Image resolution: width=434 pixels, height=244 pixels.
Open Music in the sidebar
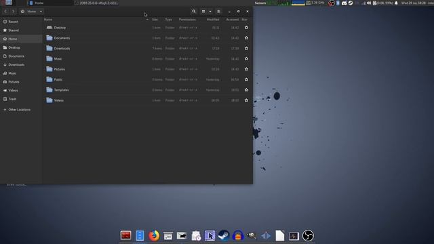[21, 73]
